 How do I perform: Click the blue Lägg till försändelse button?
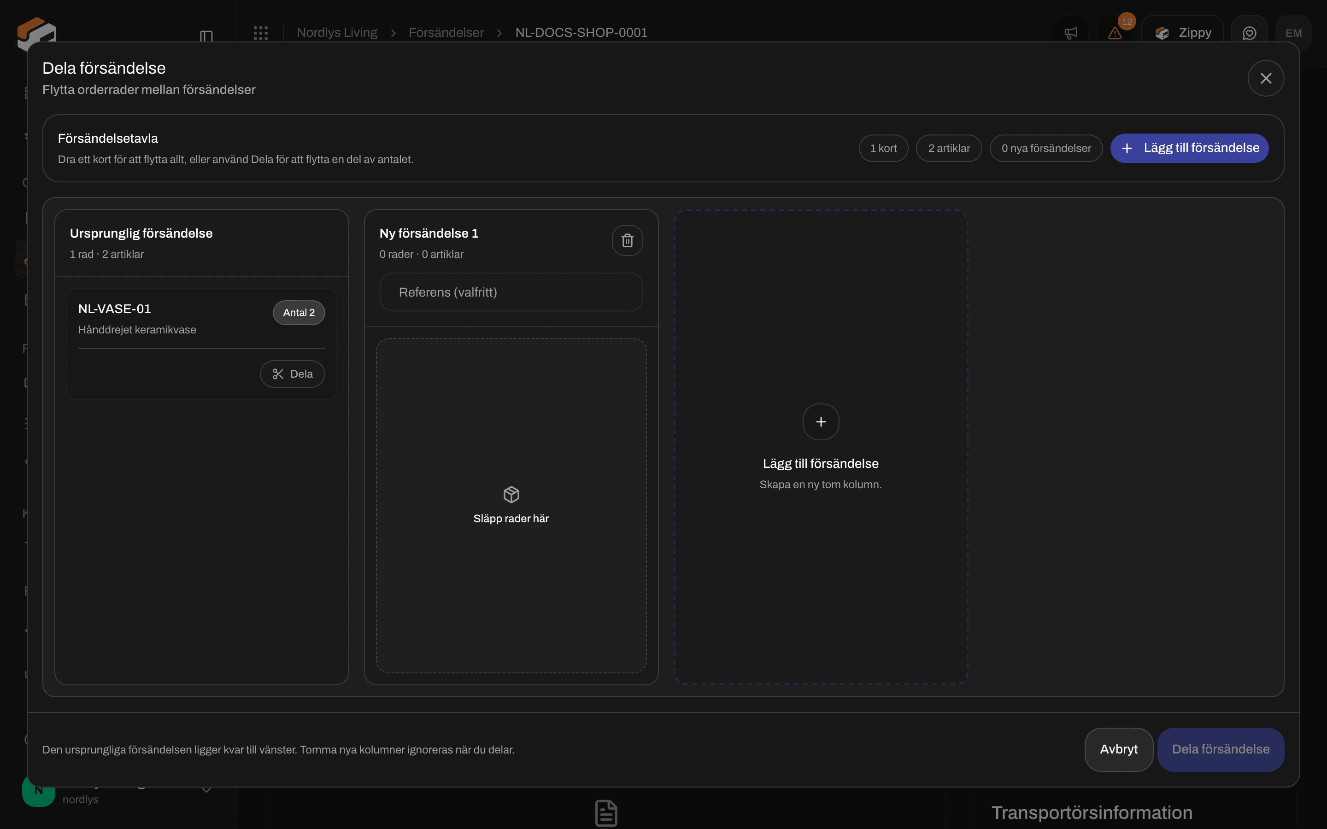(x=1189, y=148)
